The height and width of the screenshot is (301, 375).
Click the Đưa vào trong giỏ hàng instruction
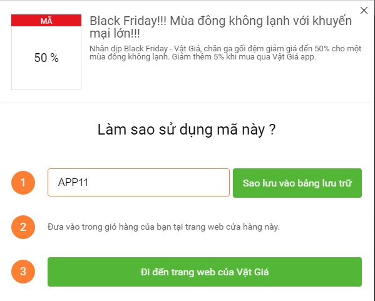pyautogui.click(x=163, y=227)
